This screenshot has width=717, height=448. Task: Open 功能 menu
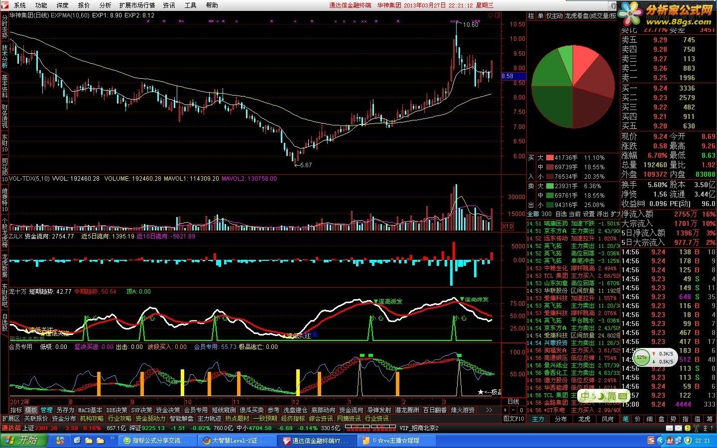(41, 5)
